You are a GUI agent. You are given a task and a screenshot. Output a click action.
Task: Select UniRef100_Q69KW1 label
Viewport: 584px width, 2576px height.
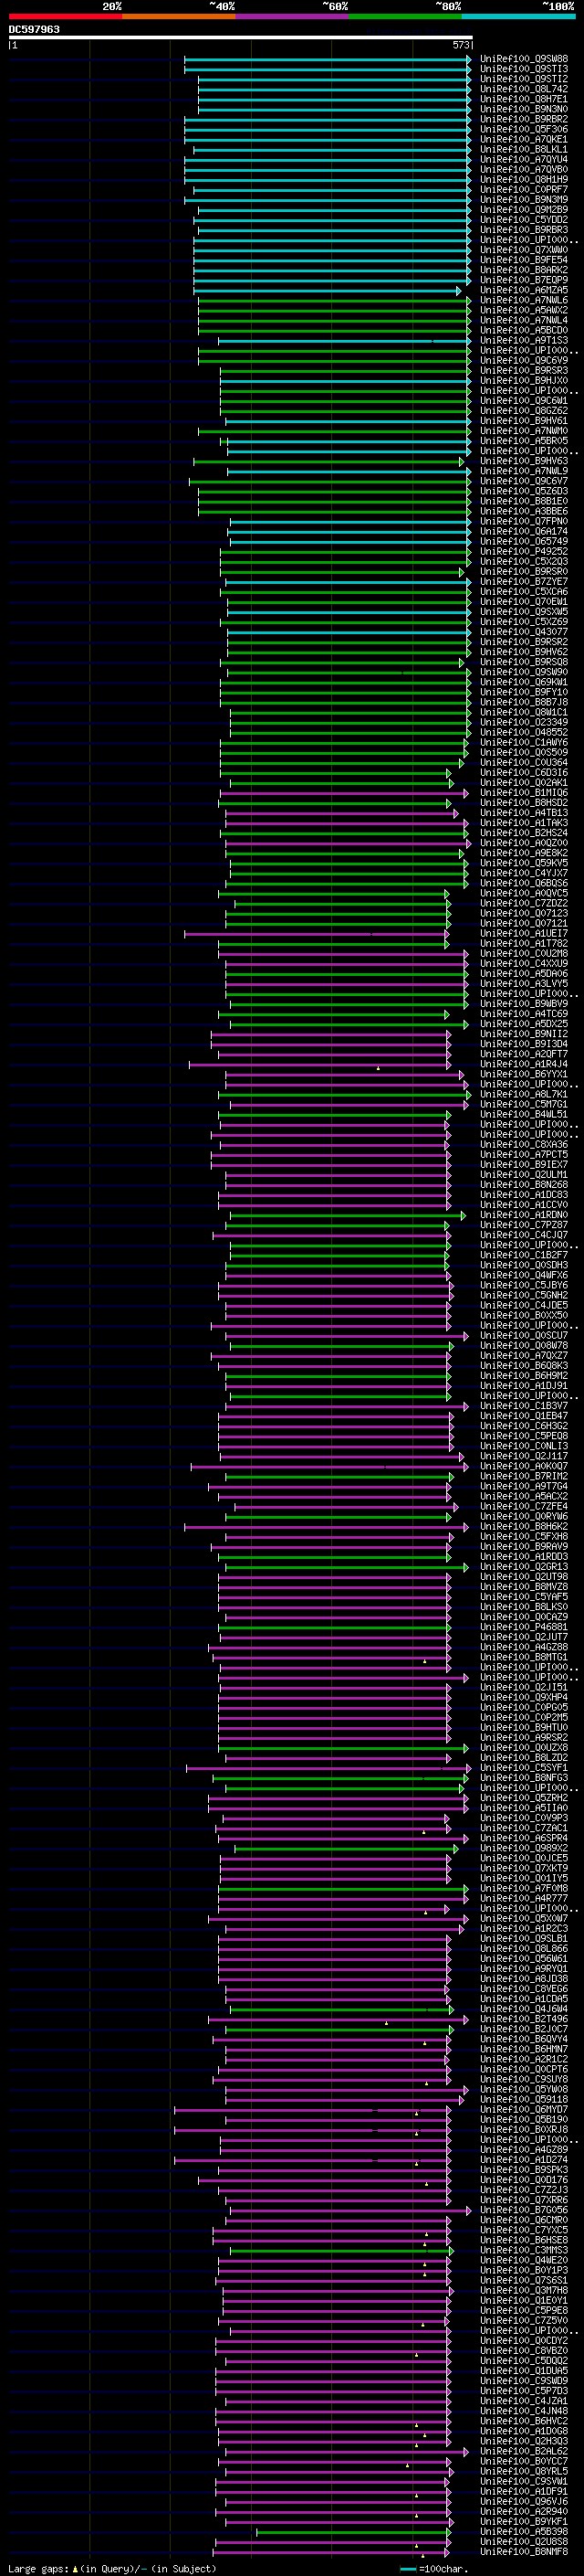[x=524, y=682]
